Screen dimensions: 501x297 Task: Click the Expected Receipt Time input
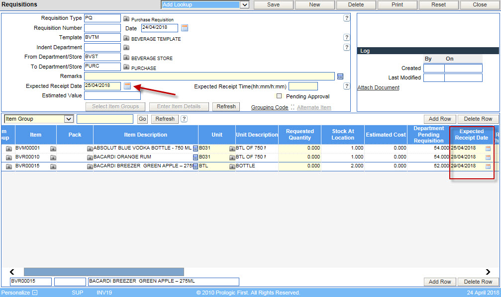[x=303, y=86]
